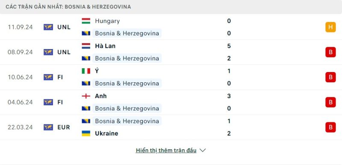This screenshot has height=165, width=342.
Task: Open the 04.06.24 match against Anh
Action: [171, 102]
